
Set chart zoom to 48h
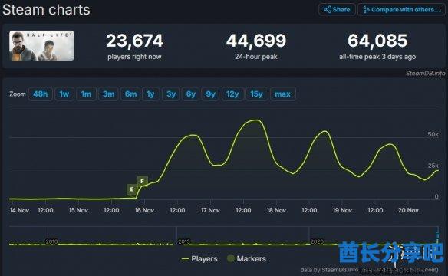click(x=41, y=94)
